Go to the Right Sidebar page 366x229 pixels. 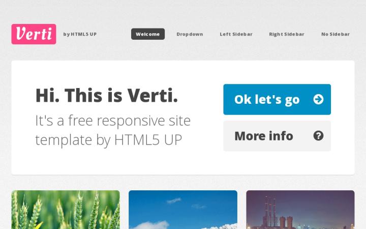point(287,34)
